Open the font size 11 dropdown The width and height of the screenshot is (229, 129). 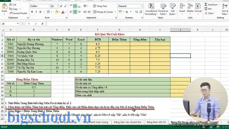58,6
